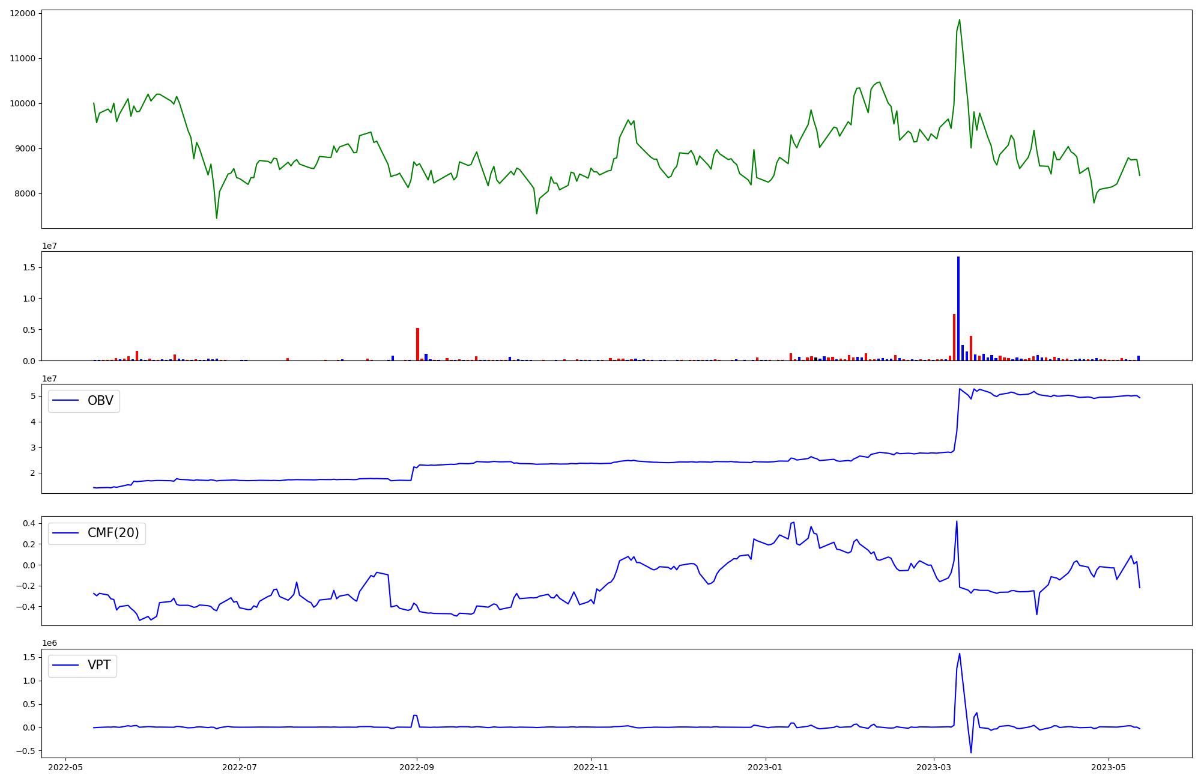Click the 12000 price axis label
Image resolution: width=1201 pixels, height=781 pixels.
pyautogui.click(x=23, y=13)
